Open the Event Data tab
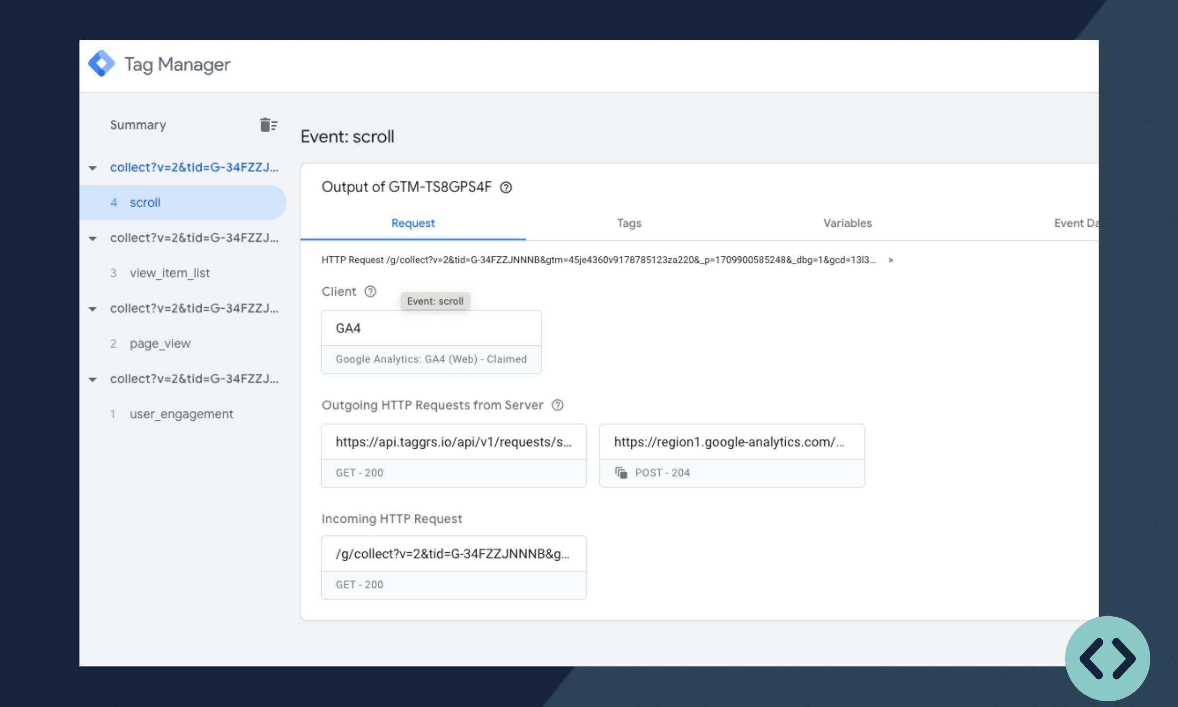Image resolution: width=1178 pixels, height=707 pixels. tap(1075, 223)
